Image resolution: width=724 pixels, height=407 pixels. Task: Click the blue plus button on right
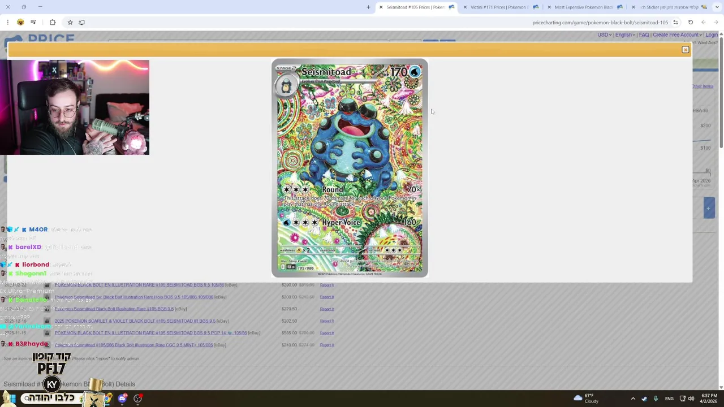tap(709, 208)
